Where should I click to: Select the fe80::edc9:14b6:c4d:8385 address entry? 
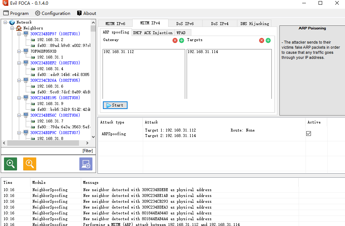(63, 74)
